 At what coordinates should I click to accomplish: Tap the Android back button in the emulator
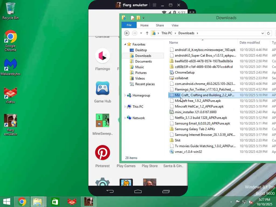pos(110,191)
